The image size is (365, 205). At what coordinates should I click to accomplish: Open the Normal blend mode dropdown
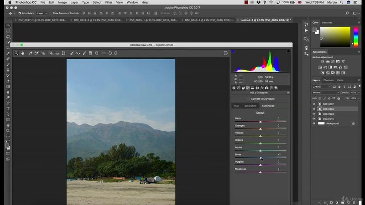[325, 92]
